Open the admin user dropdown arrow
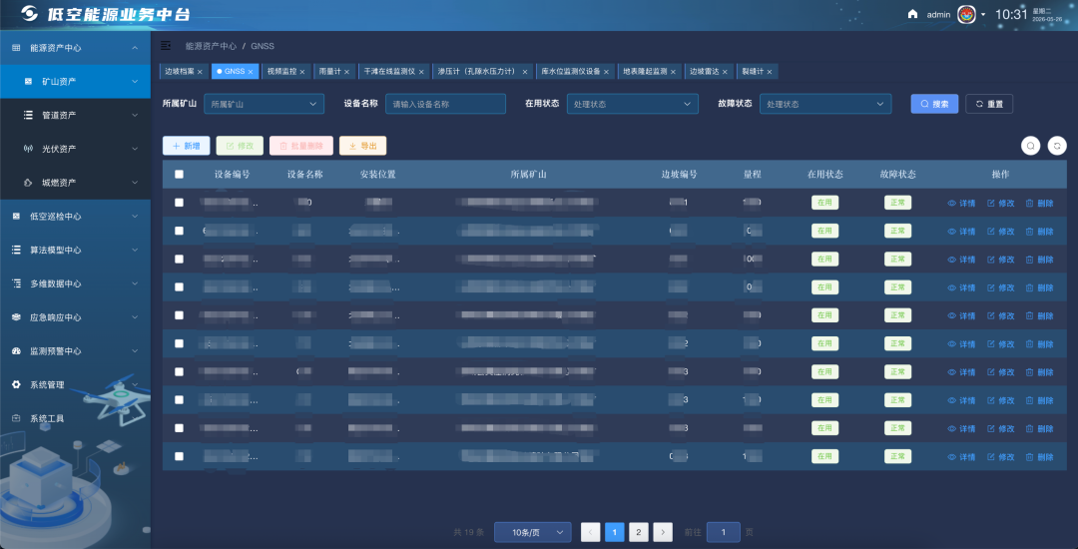The image size is (1078, 549). coord(983,14)
